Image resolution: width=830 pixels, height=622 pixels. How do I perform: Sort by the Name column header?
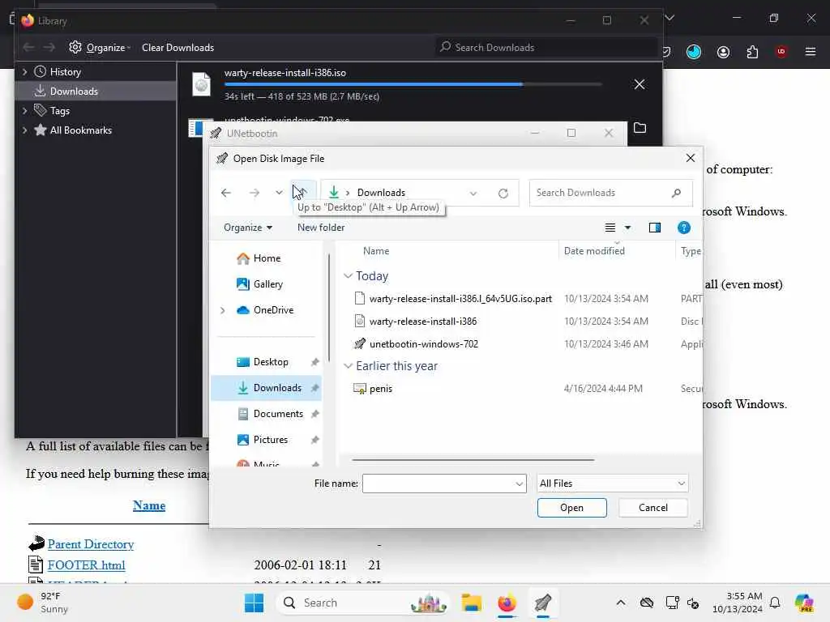(376, 251)
